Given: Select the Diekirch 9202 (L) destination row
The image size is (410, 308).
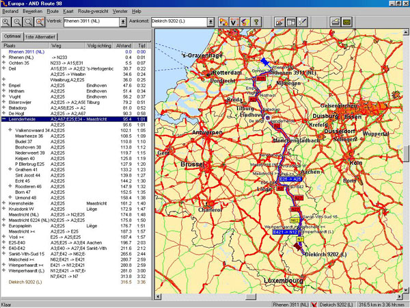Looking at the screenshot, I should (x=25, y=281).
